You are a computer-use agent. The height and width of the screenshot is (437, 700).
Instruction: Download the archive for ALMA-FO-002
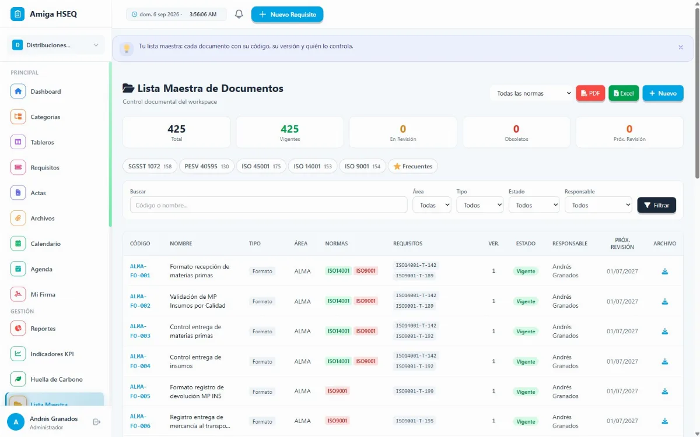(x=664, y=301)
